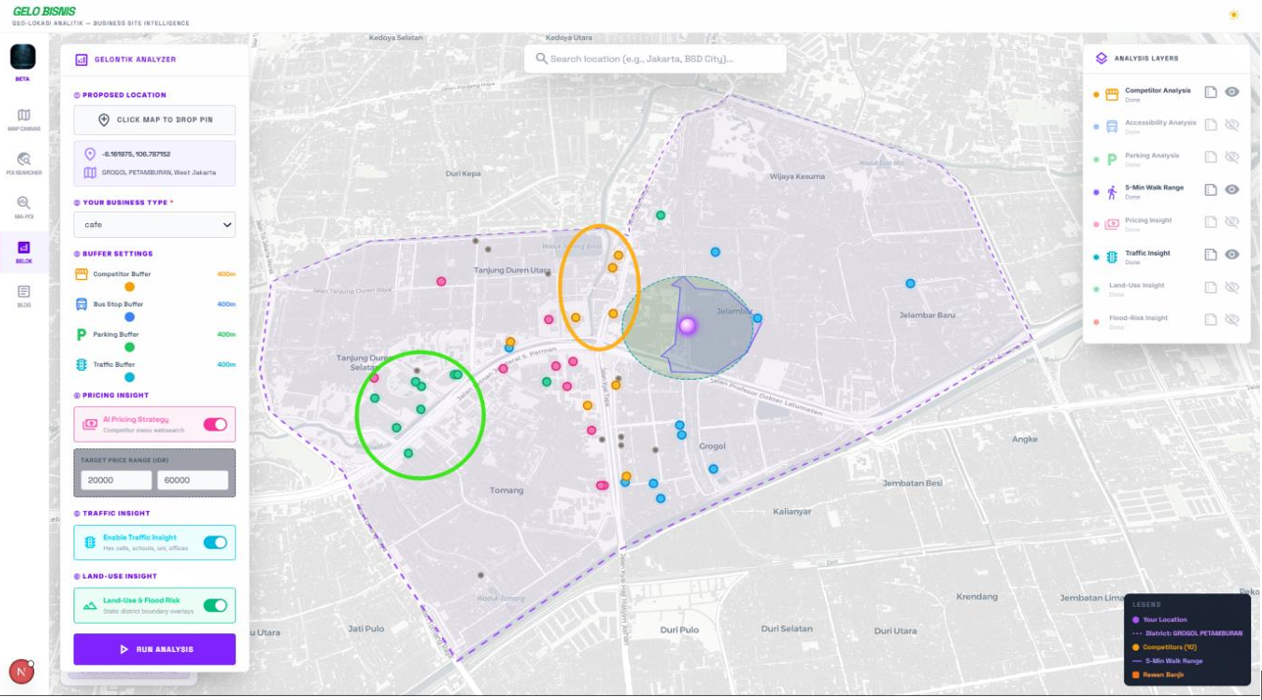Click the 5-Min Walk Range walker icon

(1112, 192)
